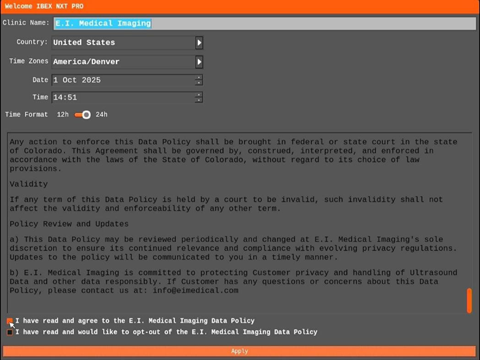Decrement the Date with down arrow
Viewport: 480px width, 360px height.
pos(199,83)
